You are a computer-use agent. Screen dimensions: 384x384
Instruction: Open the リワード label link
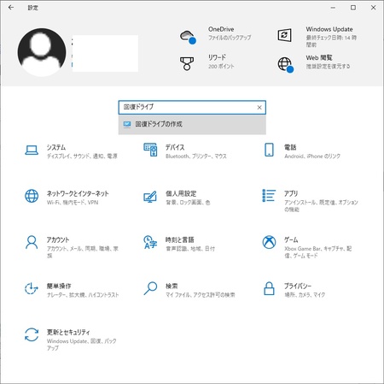[x=217, y=57]
